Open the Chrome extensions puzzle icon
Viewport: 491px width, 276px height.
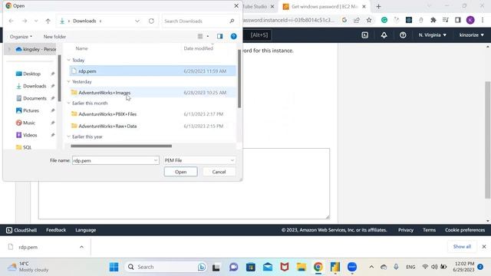click(x=433, y=20)
